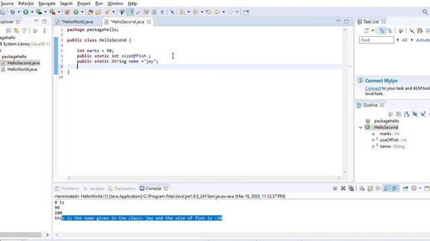Select HelloWorld.java in Package Explorer
The height and width of the screenshot is (241, 430).
22,70
